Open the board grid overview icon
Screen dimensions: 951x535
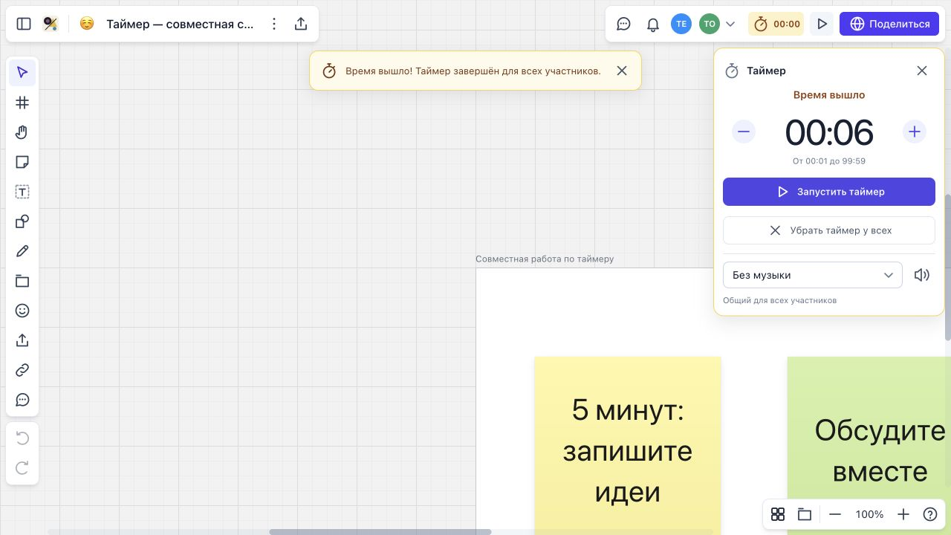[778, 514]
